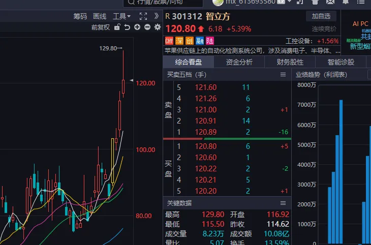371x245 pixels.
Task: Click the undo arrow in chart toolbar
Action: pyautogui.click(x=127, y=27)
